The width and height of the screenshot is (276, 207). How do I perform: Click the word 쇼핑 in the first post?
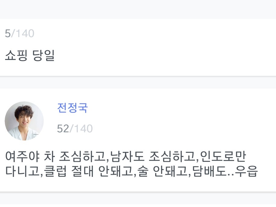(16, 56)
